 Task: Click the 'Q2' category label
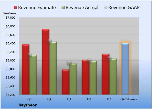(x=89, y=99)
